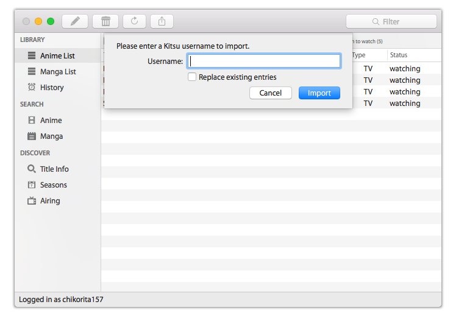Click the Seasons calendar icon
The height and width of the screenshot is (324, 453).
tap(32, 185)
